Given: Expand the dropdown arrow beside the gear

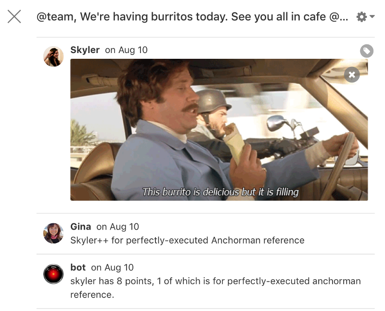Looking at the screenshot, I should pos(372,16).
